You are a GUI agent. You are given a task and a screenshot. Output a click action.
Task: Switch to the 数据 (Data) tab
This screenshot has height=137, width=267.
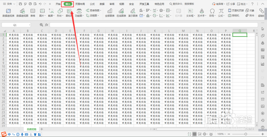[102, 4]
